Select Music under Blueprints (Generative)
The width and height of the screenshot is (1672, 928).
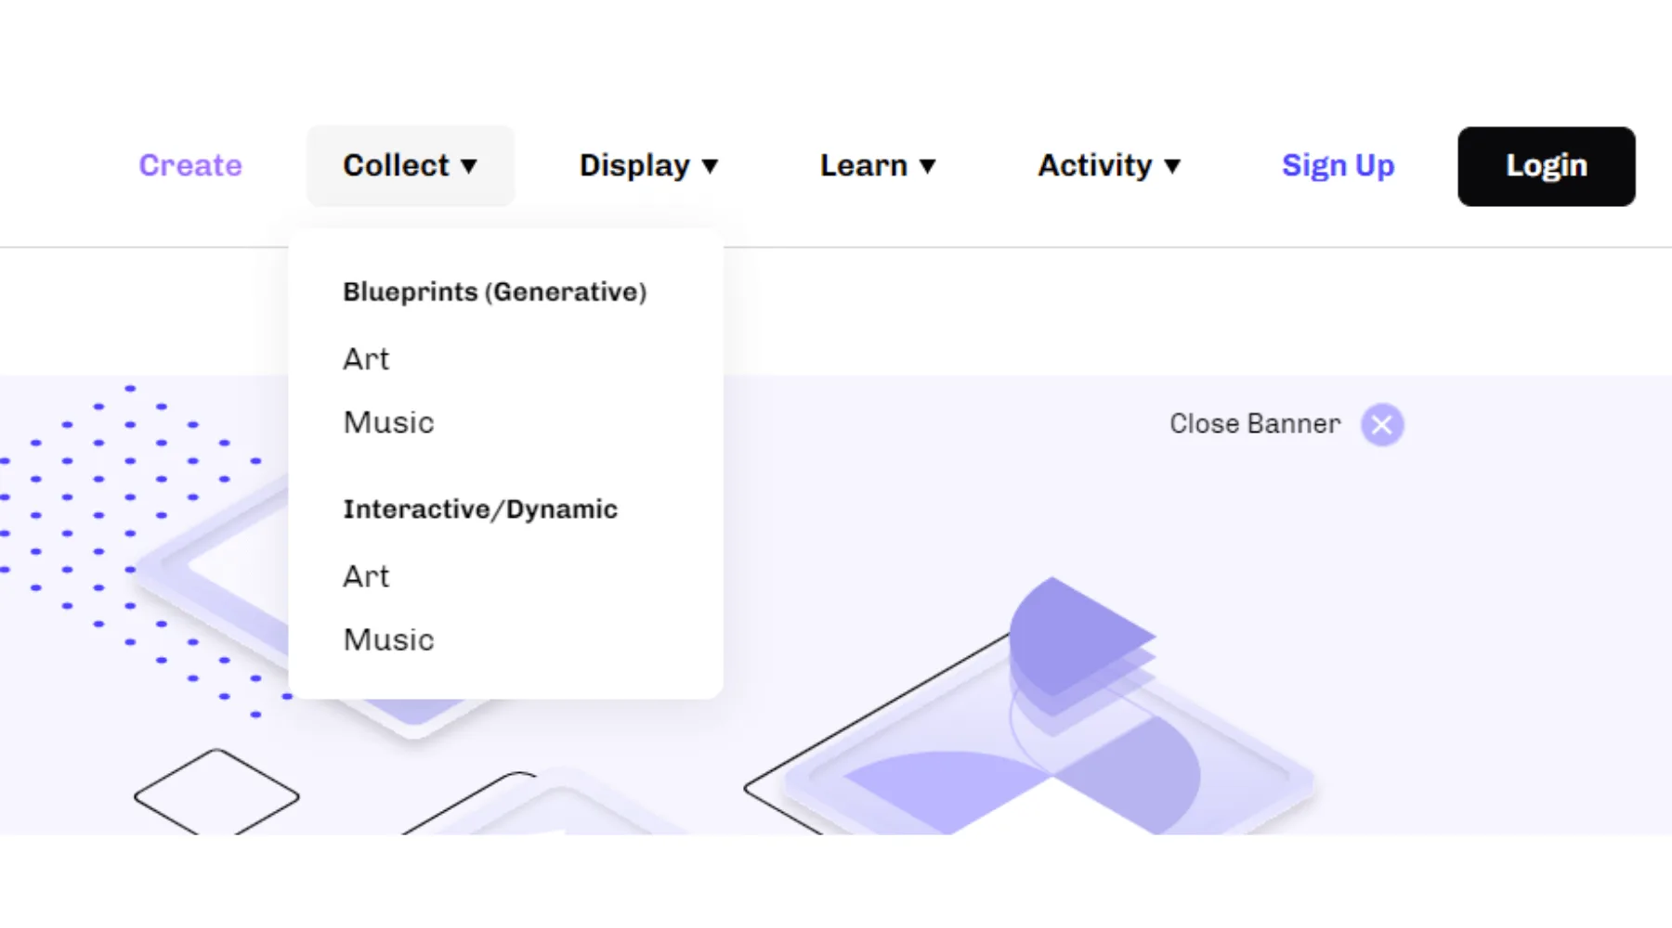tap(388, 423)
